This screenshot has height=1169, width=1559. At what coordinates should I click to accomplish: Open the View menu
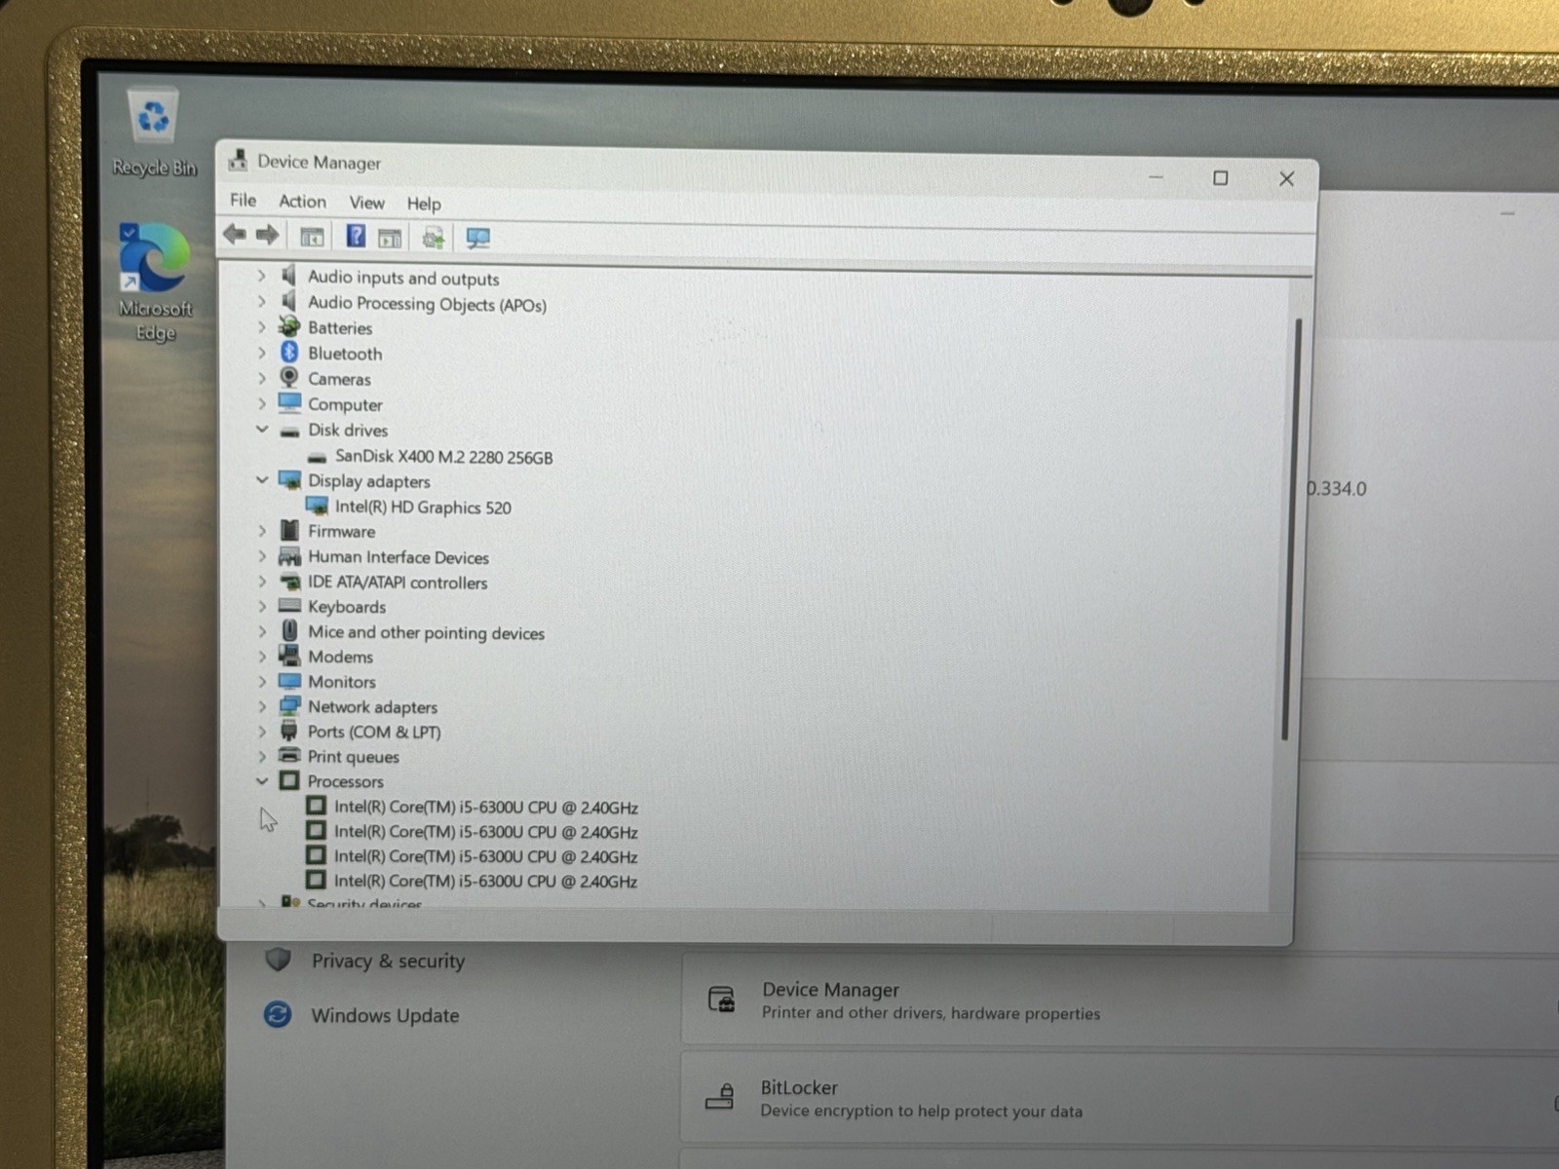pyautogui.click(x=366, y=202)
